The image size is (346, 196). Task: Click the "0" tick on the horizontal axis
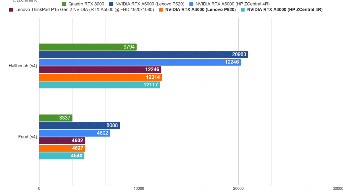39,189
